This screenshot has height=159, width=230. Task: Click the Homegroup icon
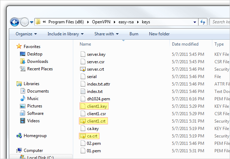(x=19, y=136)
